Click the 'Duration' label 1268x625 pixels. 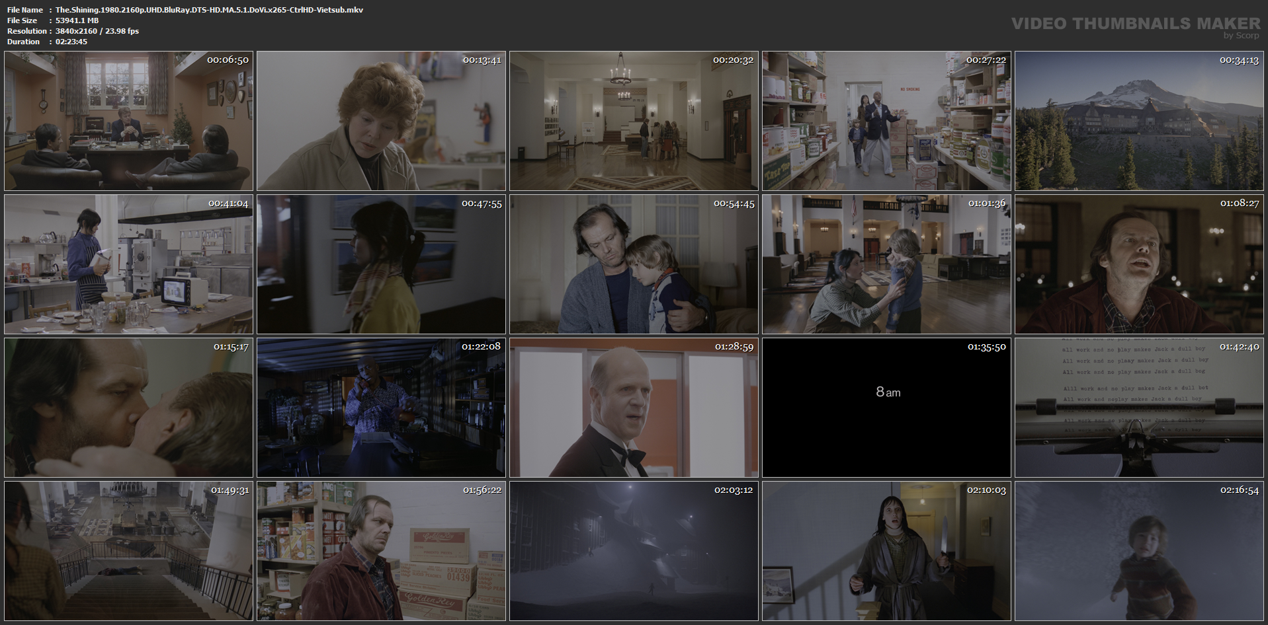pos(24,42)
